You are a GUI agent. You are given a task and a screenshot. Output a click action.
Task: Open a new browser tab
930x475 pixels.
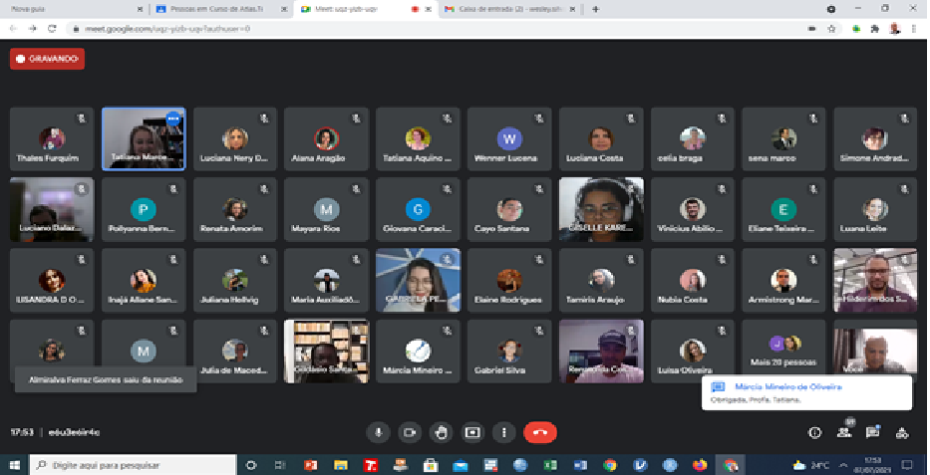[x=595, y=9]
